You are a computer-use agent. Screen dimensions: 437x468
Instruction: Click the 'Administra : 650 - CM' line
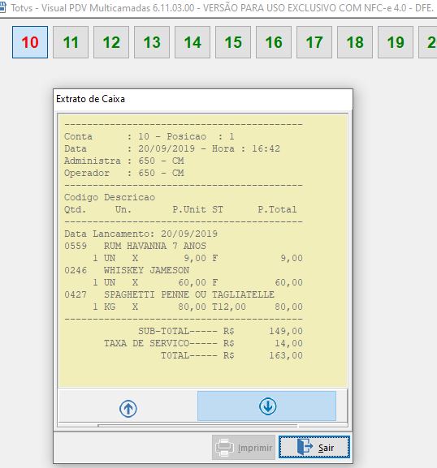124,161
